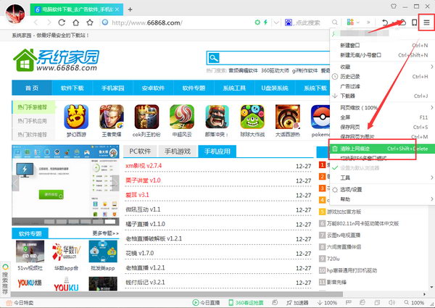This screenshot has width=435, height=308.
Task: Click the lightning speed-mode icon
Action: tap(265, 22)
